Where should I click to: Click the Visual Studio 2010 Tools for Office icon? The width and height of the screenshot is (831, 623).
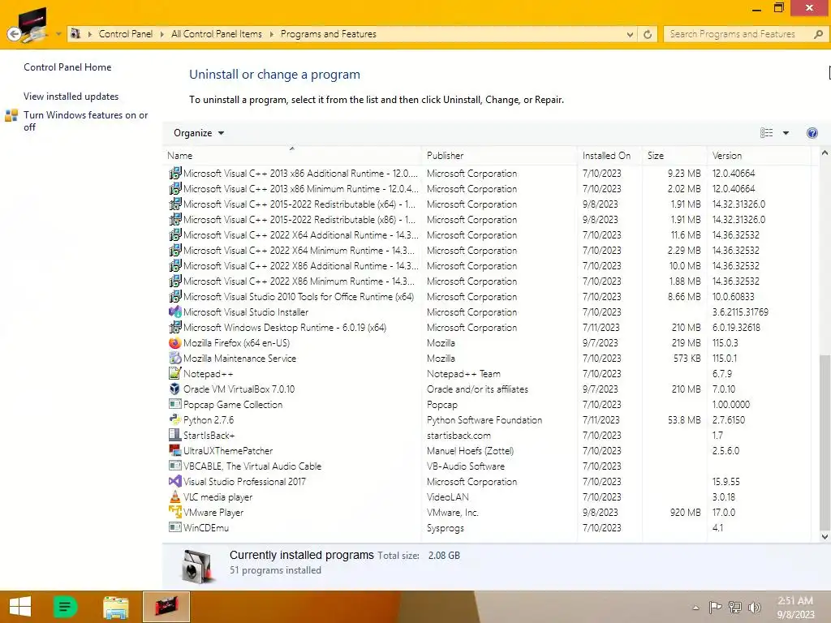pos(175,297)
